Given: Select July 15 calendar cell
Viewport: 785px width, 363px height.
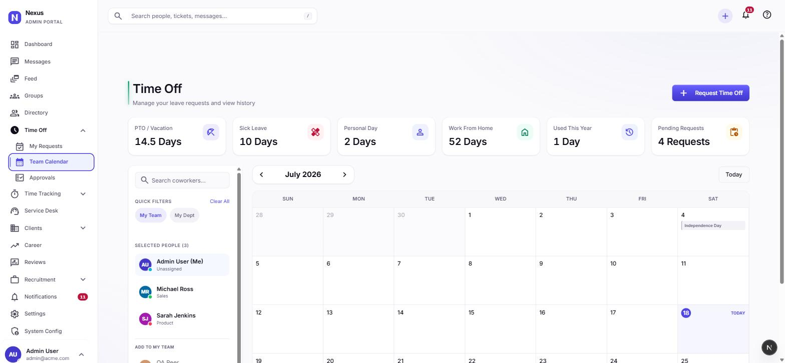Looking at the screenshot, I should pos(500,329).
